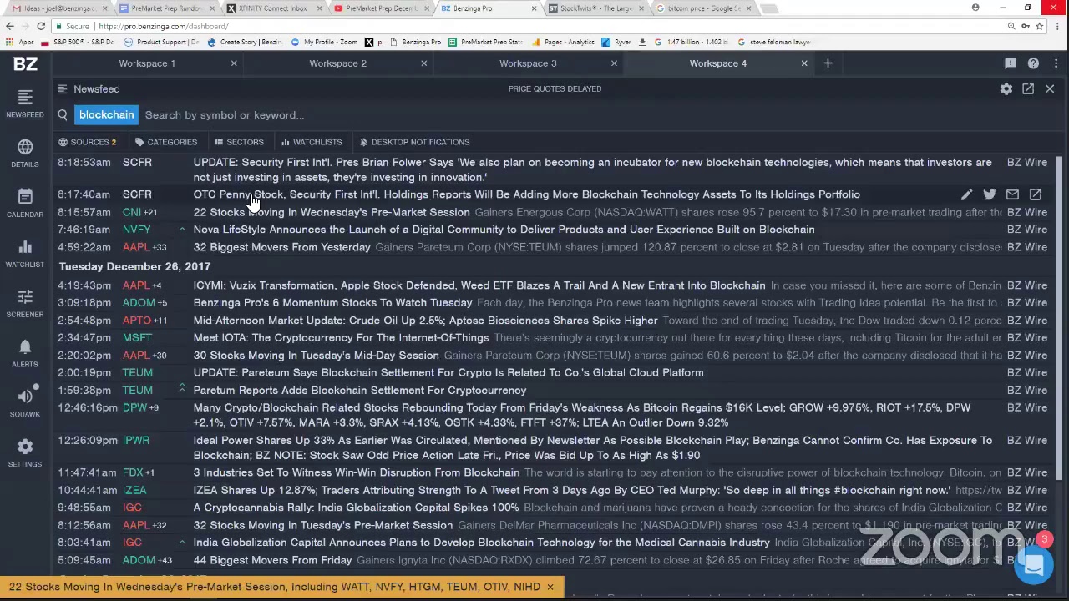Image resolution: width=1069 pixels, height=601 pixels.
Task: Open the Benzinga Pro three-dot menu in the header
Action: 1056,63
